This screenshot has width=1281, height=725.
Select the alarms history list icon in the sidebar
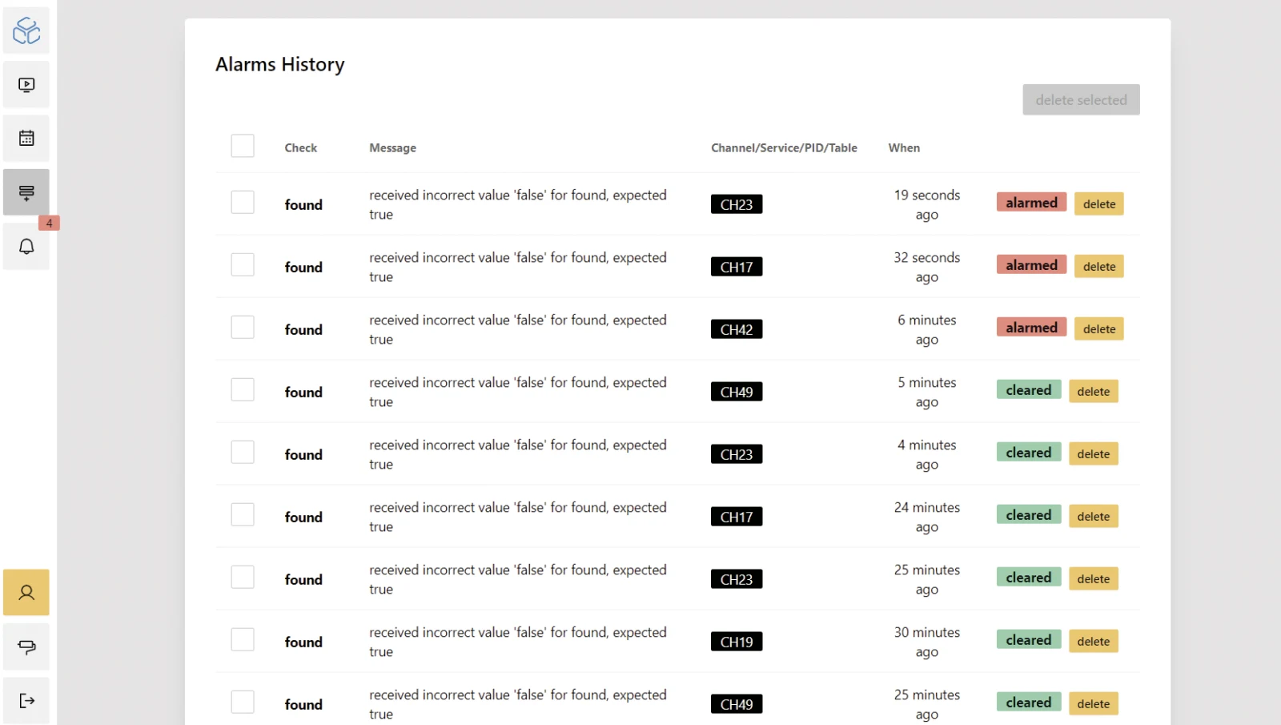pos(26,192)
